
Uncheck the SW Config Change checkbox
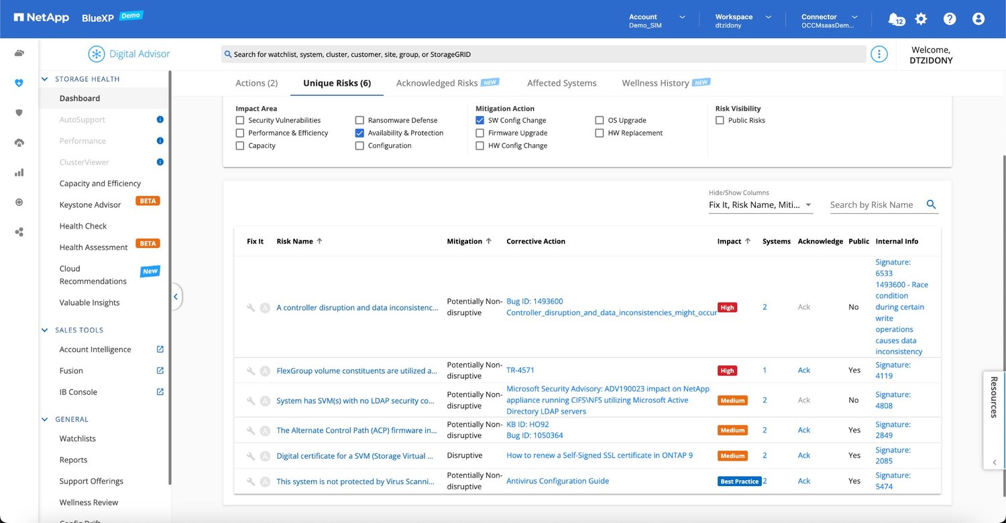click(x=480, y=121)
